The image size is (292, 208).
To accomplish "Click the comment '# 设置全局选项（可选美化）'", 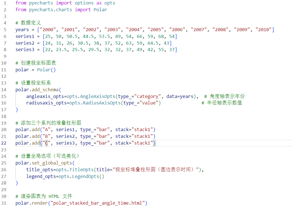I will [47, 156].
